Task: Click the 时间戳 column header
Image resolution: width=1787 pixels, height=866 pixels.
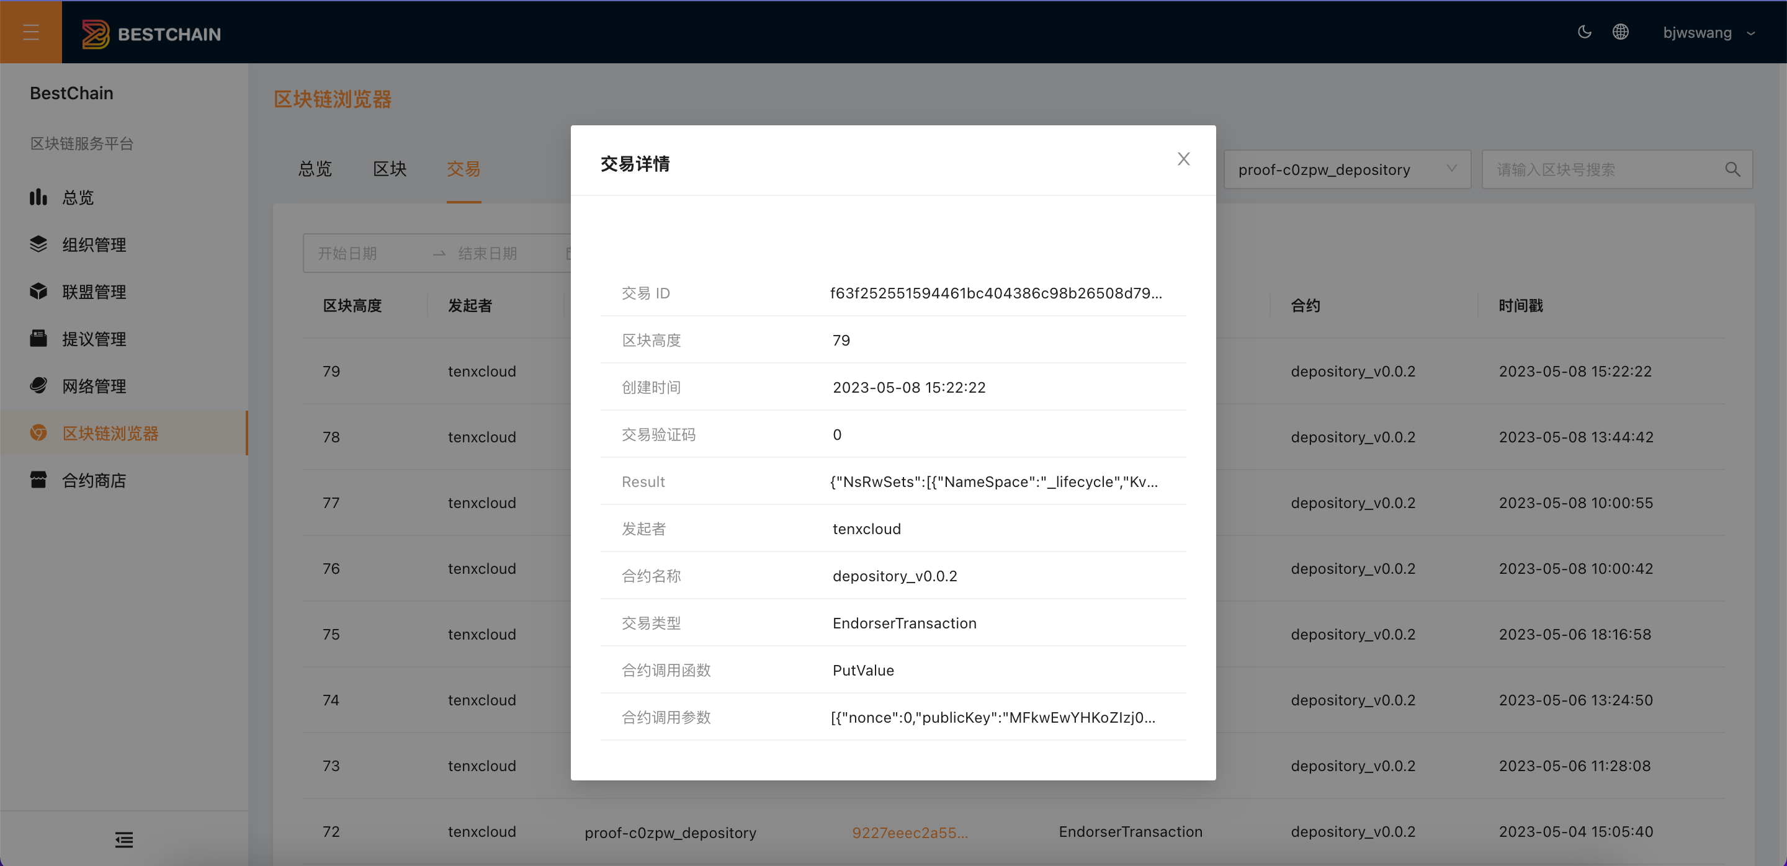Action: coord(1520,306)
